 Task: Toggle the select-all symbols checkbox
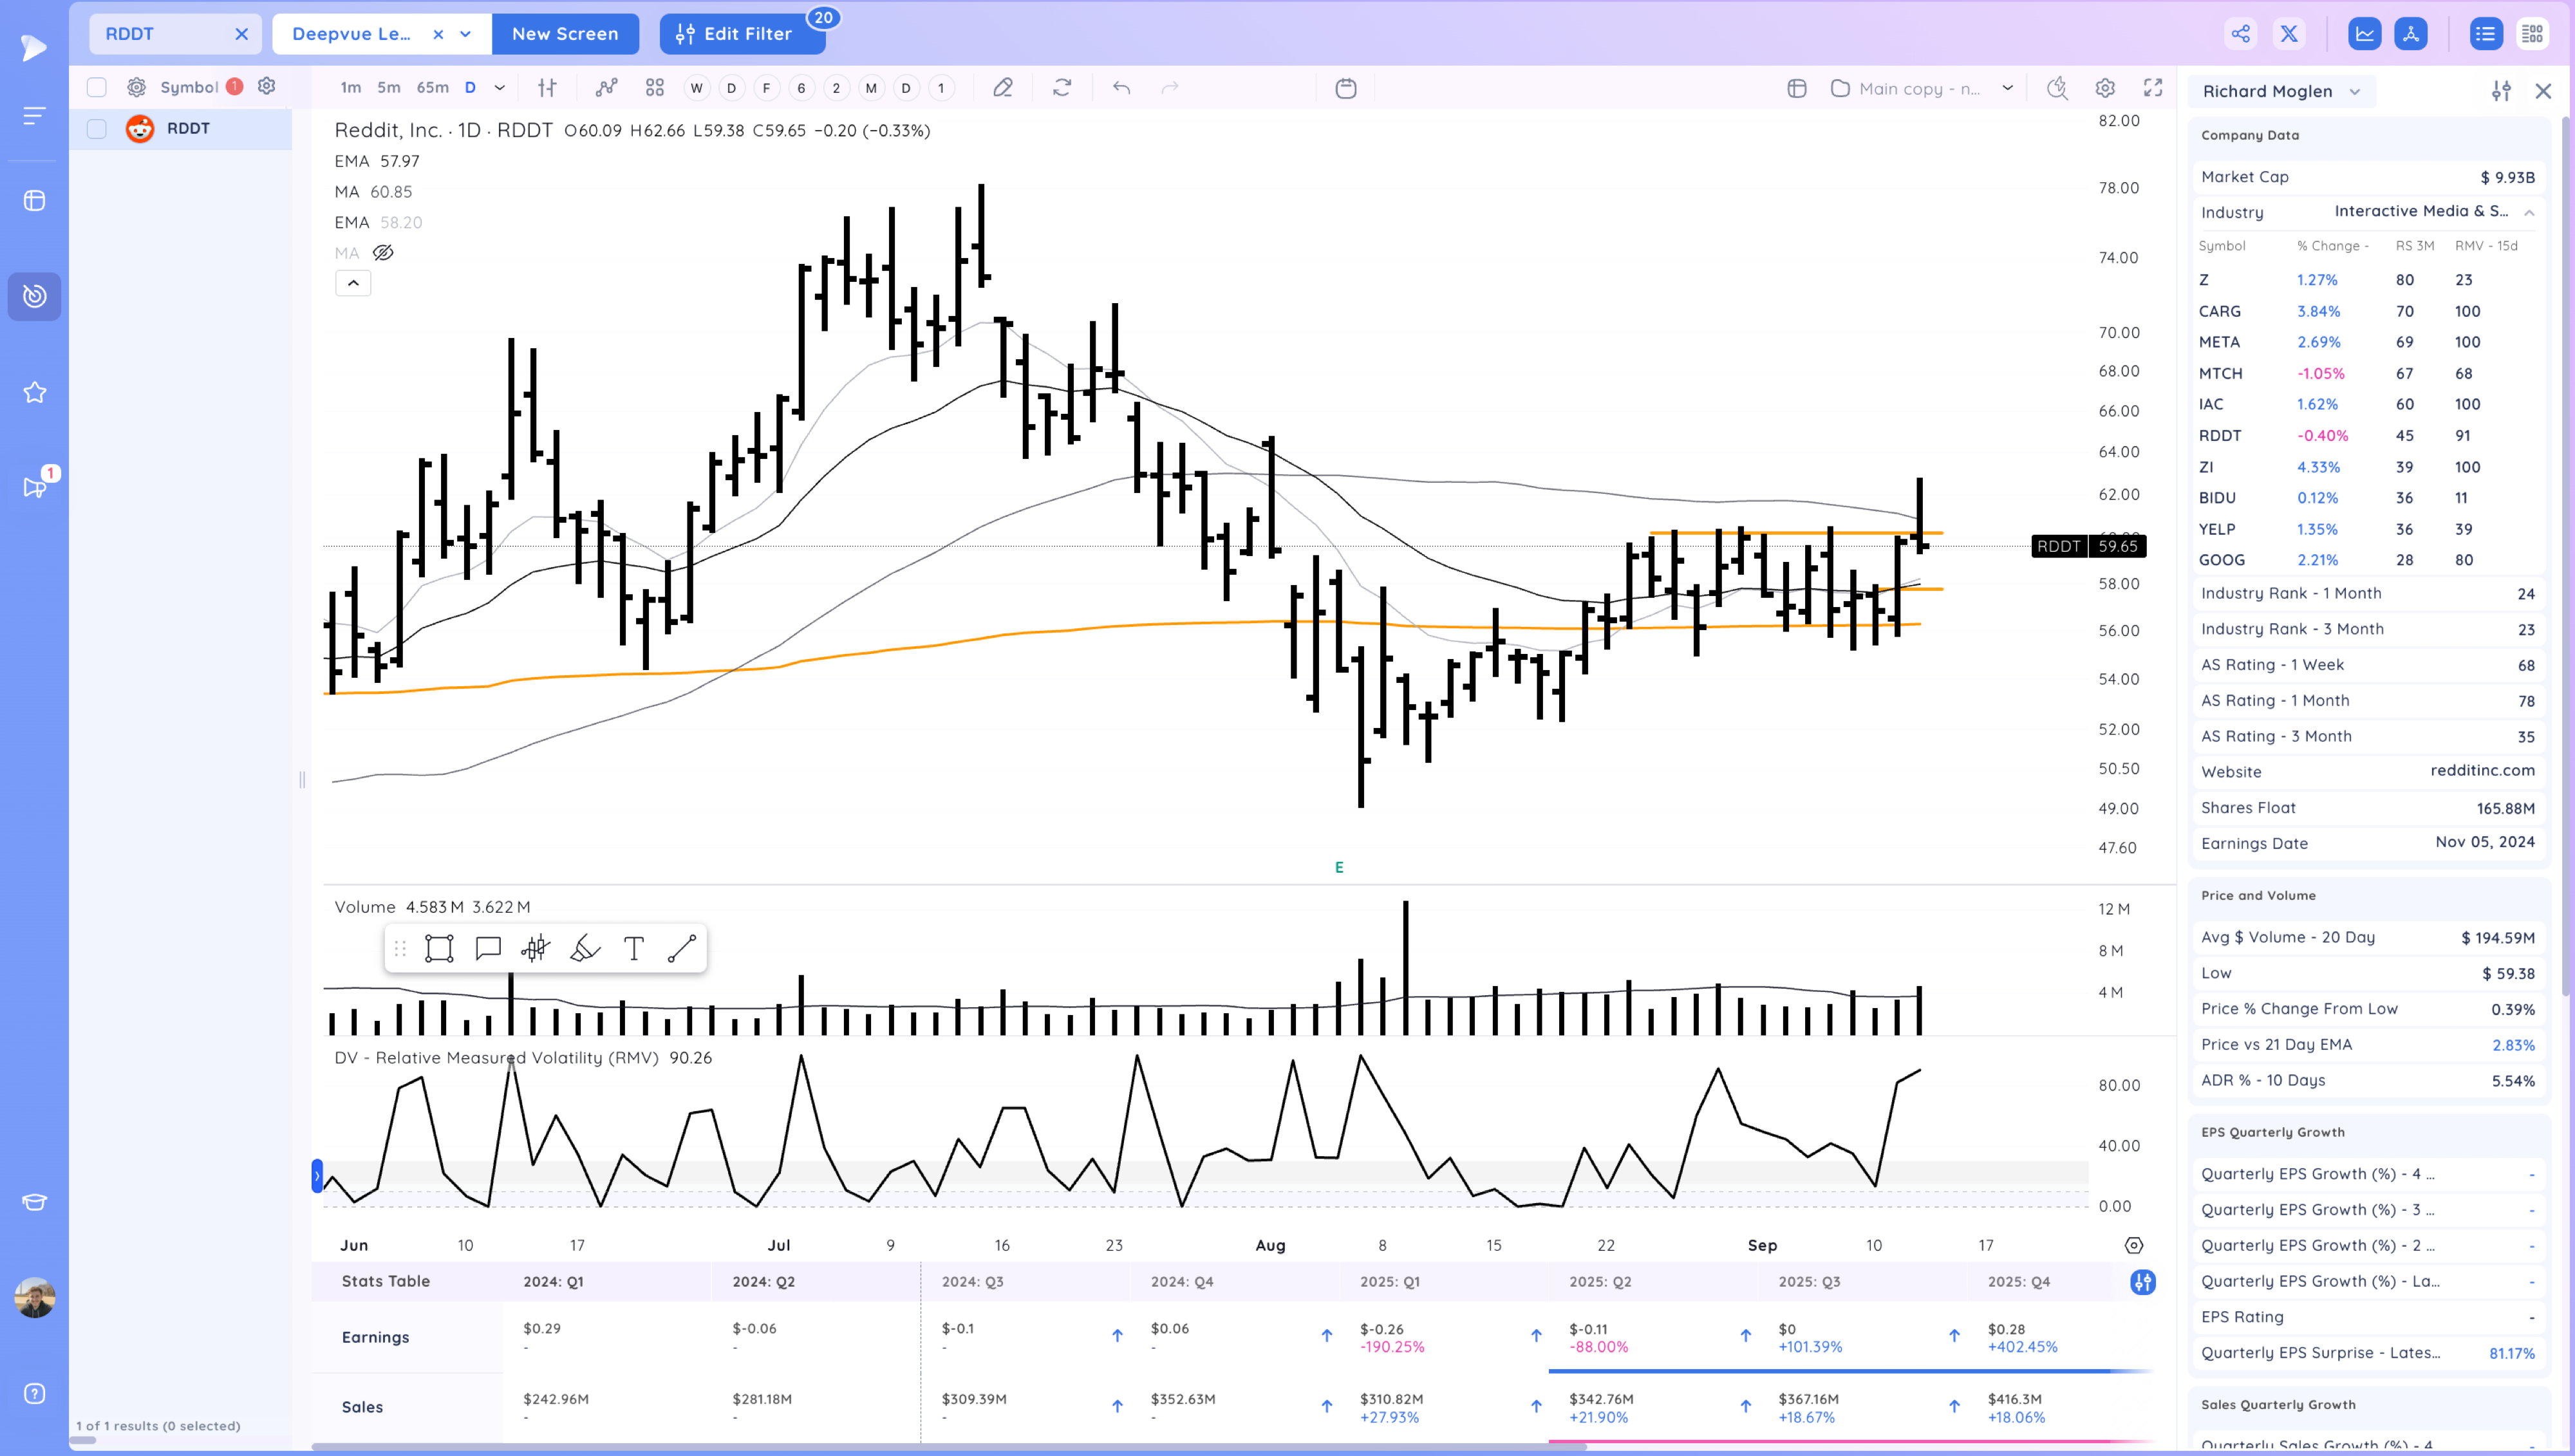pyautogui.click(x=96, y=87)
